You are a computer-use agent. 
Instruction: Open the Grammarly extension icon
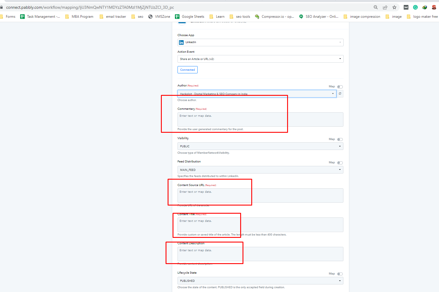pos(415,7)
